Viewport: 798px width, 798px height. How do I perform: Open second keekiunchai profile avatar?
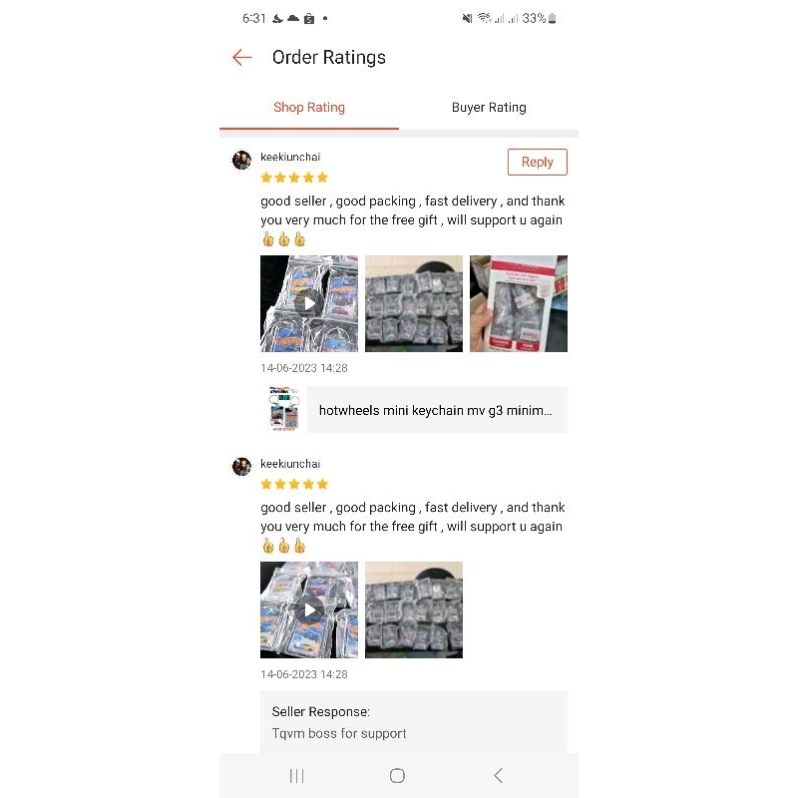(x=241, y=466)
